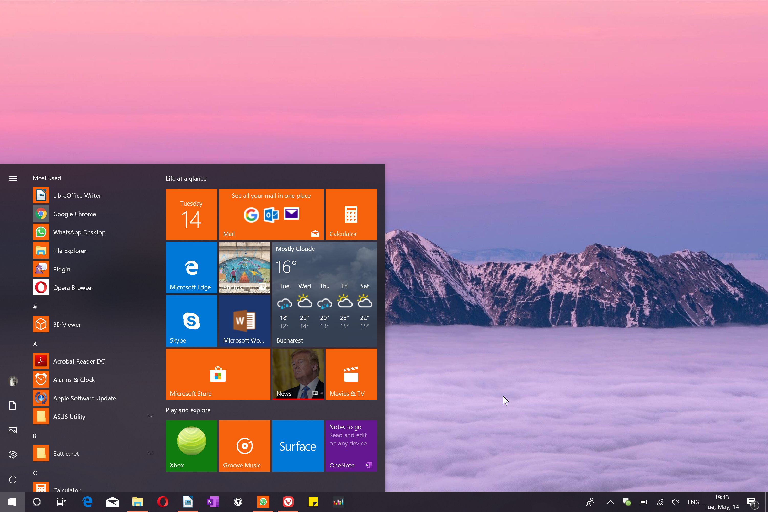Viewport: 768px width, 512px height.
Task: Open the OneNote tile
Action: pos(351,446)
